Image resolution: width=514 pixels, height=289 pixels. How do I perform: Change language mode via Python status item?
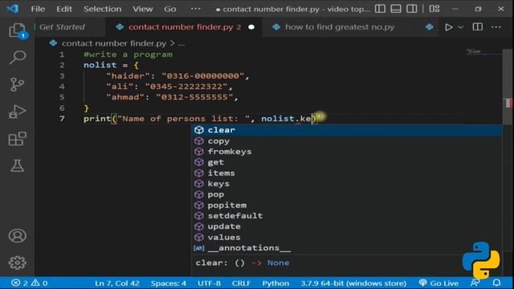click(275, 283)
